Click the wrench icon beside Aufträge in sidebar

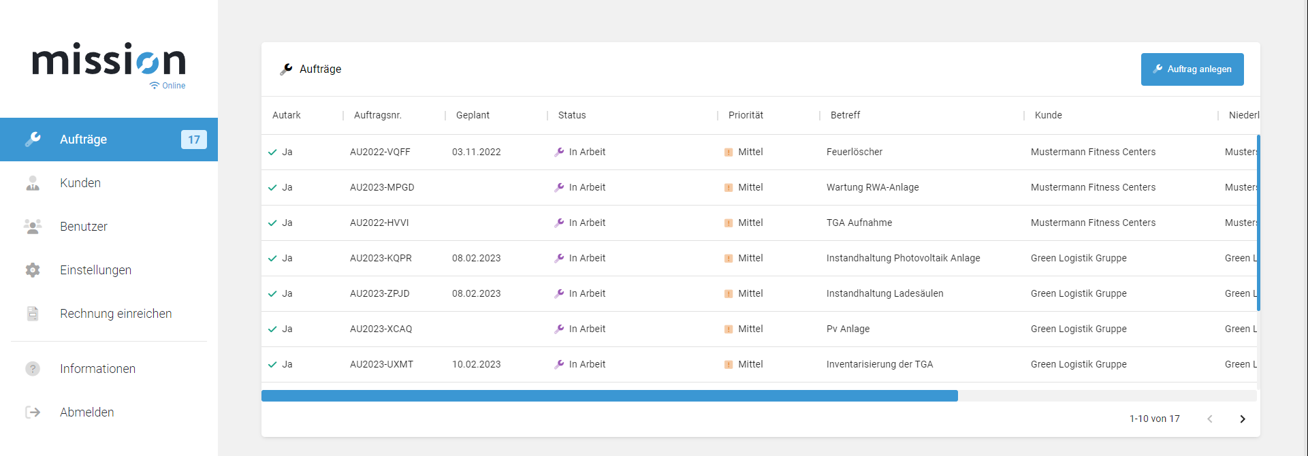point(33,140)
